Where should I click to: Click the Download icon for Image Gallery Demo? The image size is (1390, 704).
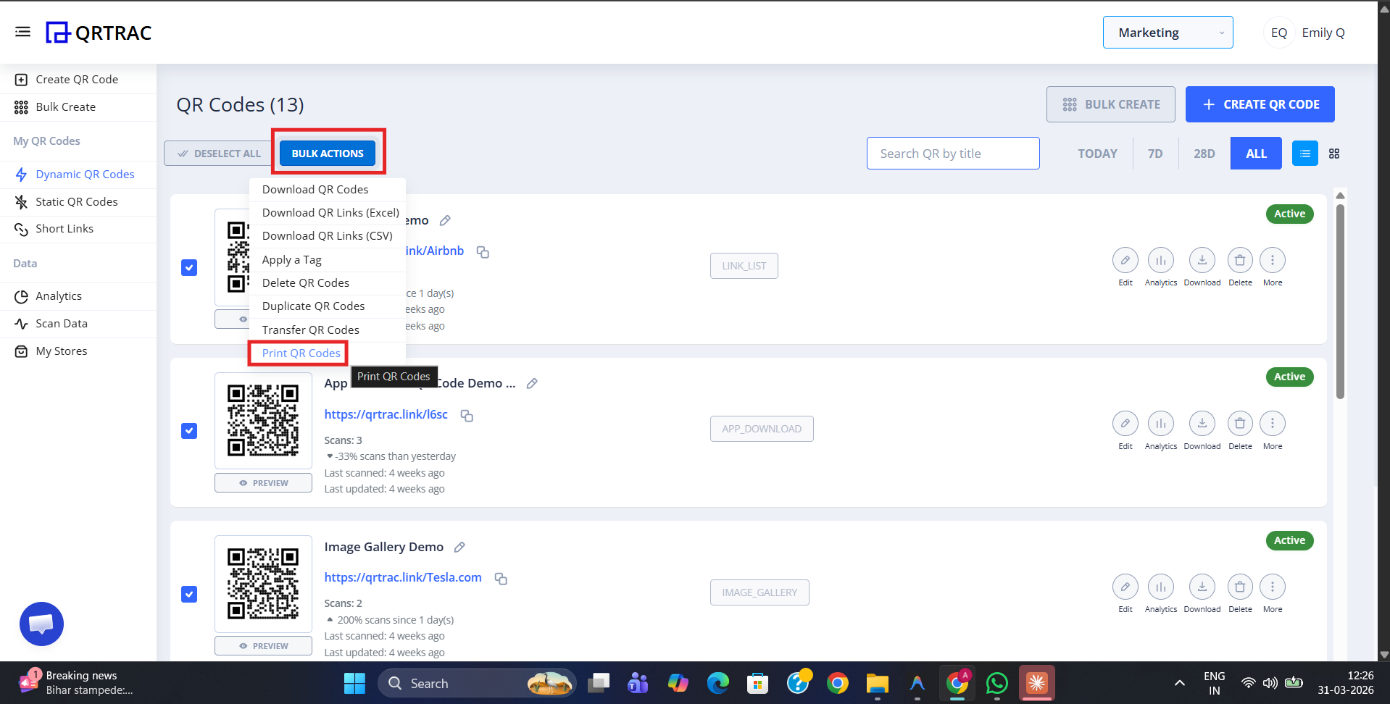[1202, 587]
